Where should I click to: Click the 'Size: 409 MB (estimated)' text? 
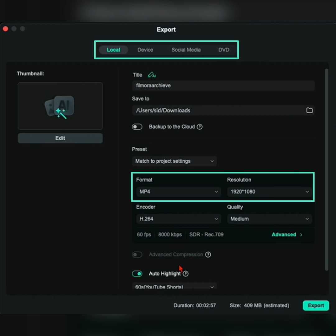[259, 306]
